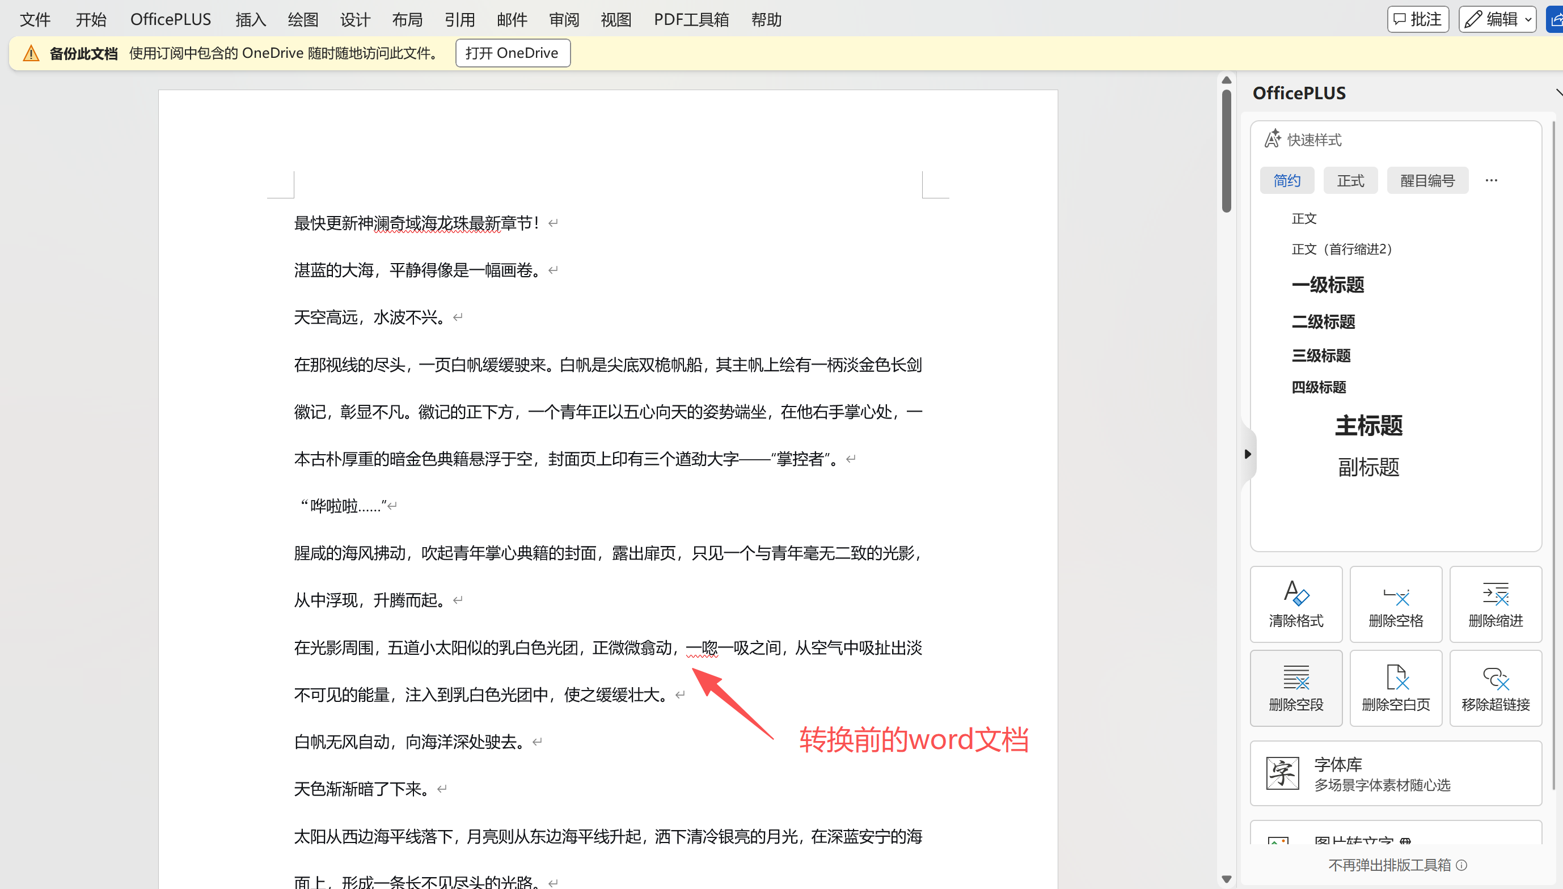Image resolution: width=1563 pixels, height=889 pixels.
Task: Toggle the 正式 quick style
Action: [x=1350, y=180]
